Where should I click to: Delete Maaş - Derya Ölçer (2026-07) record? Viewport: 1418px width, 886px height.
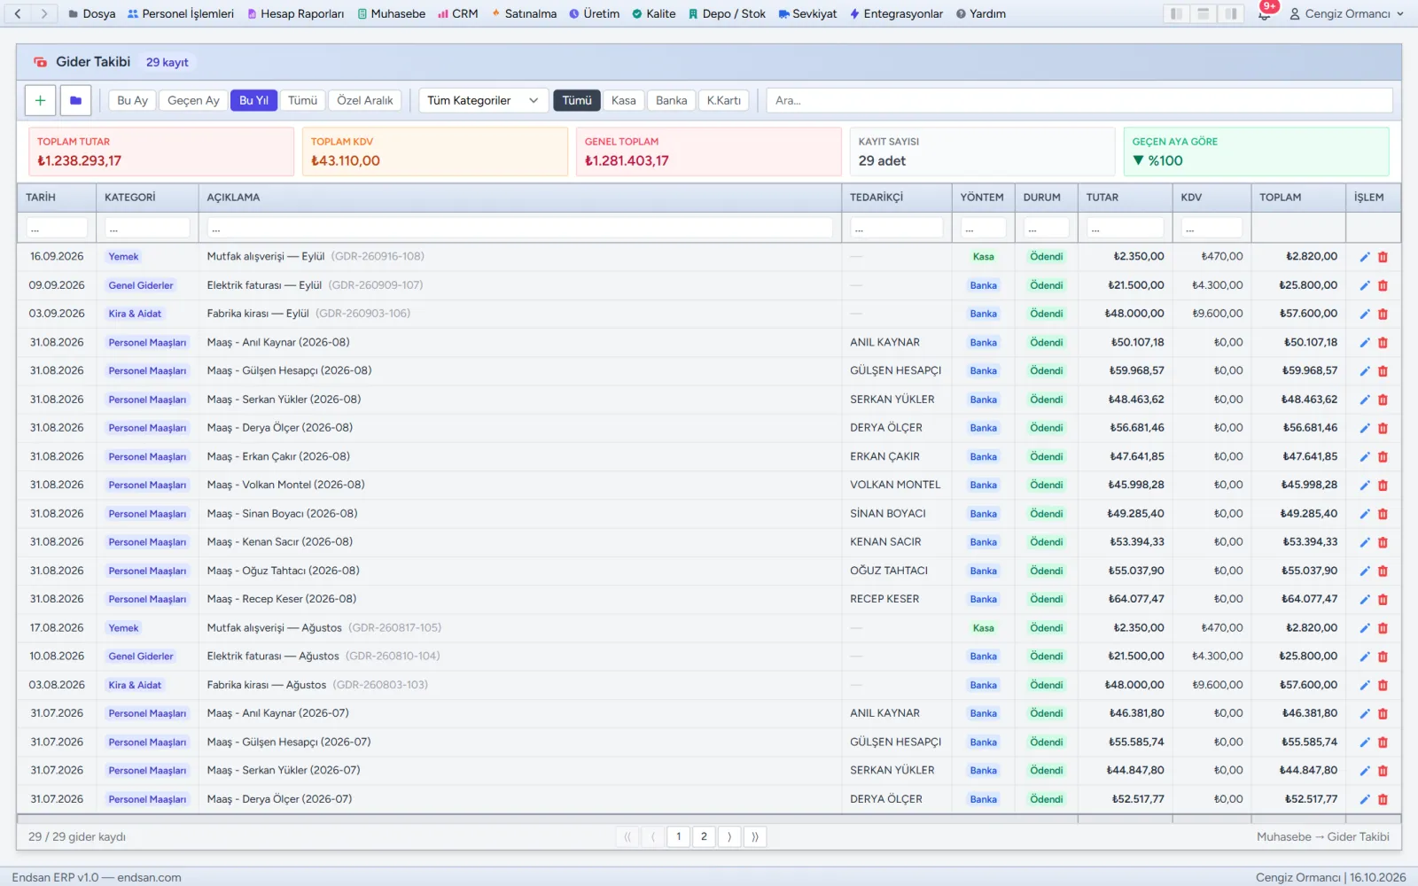(x=1383, y=799)
